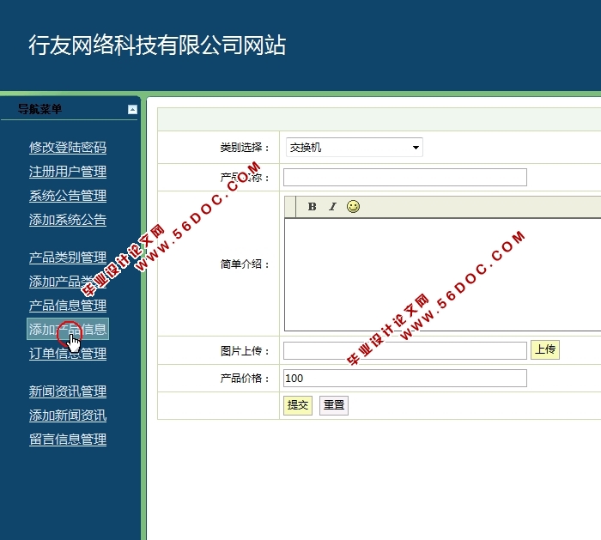Screen dimensions: 601x540
Task: Open 留言信息管理 in sidebar
Action: tap(68, 440)
